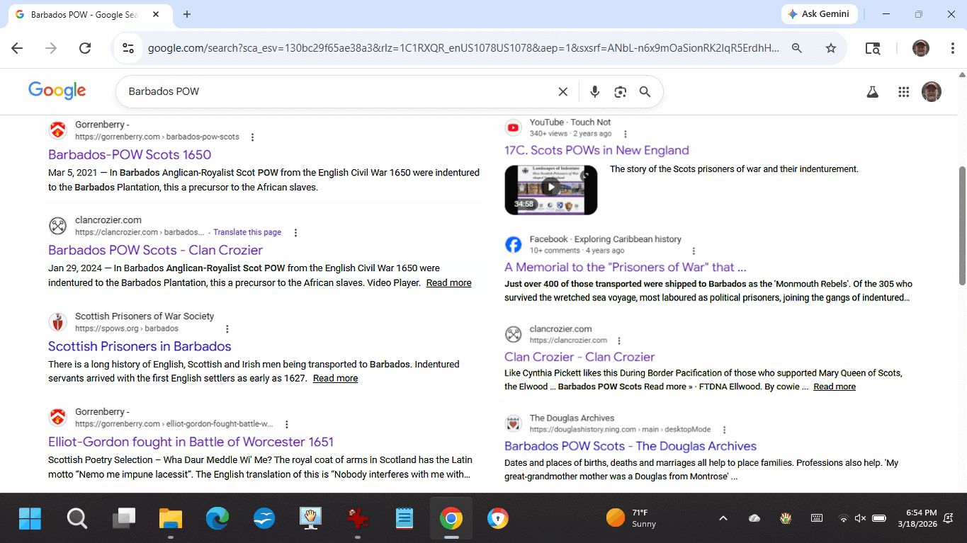Bookmark this page with the star icon
The height and width of the screenshot is (543, 967).
pos(831,48)
